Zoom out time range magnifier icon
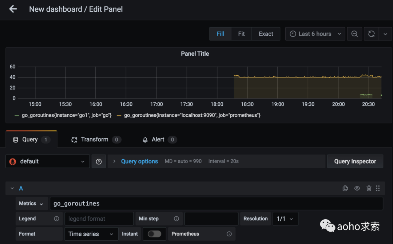The image size is (393, 244). point(354,34)
